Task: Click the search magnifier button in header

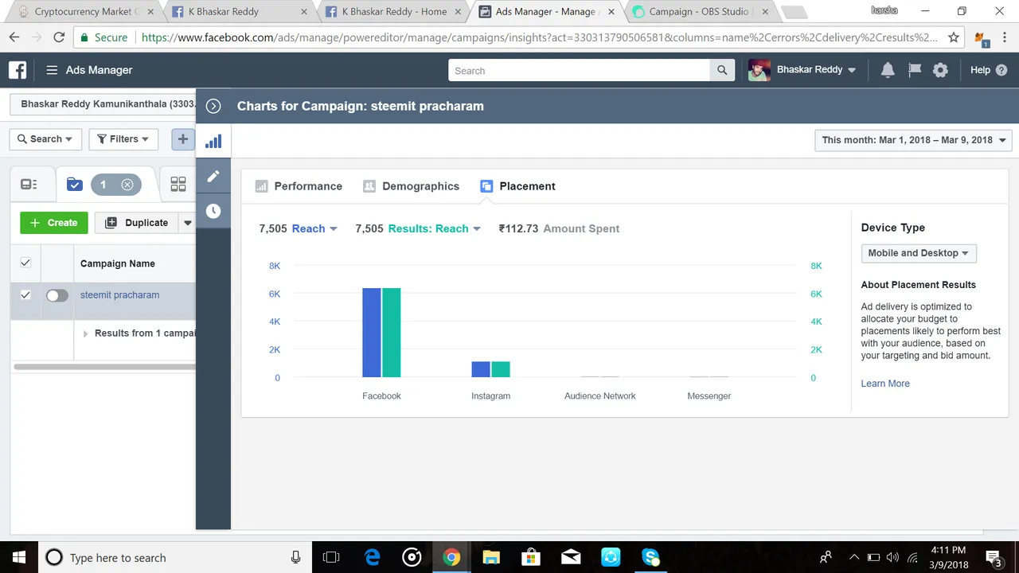Action: pyautogui.click(x=722, y=70)
